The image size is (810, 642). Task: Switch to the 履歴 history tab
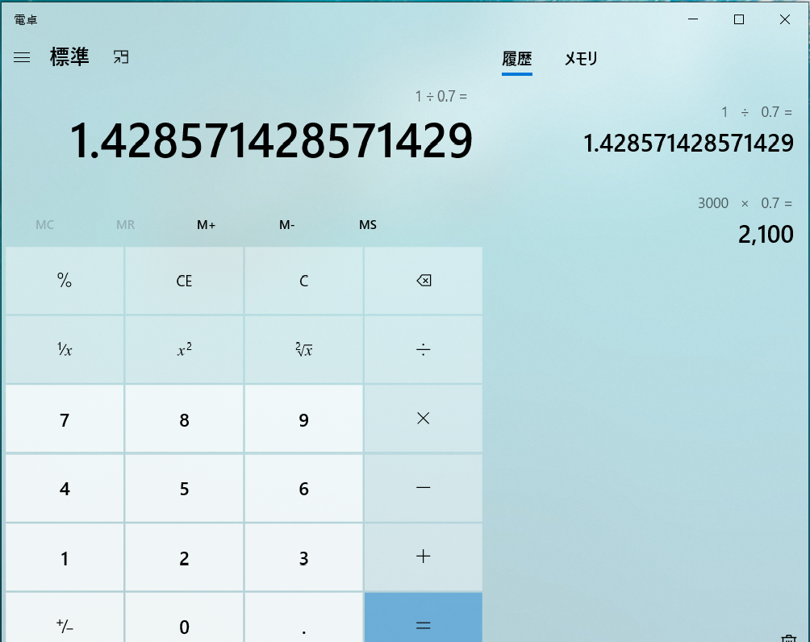point(517,59)
